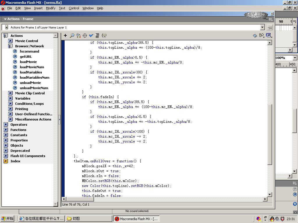Viewport: 298px width, 223px height.
Task: Open the File menu
Action: (x=10, y=8)
